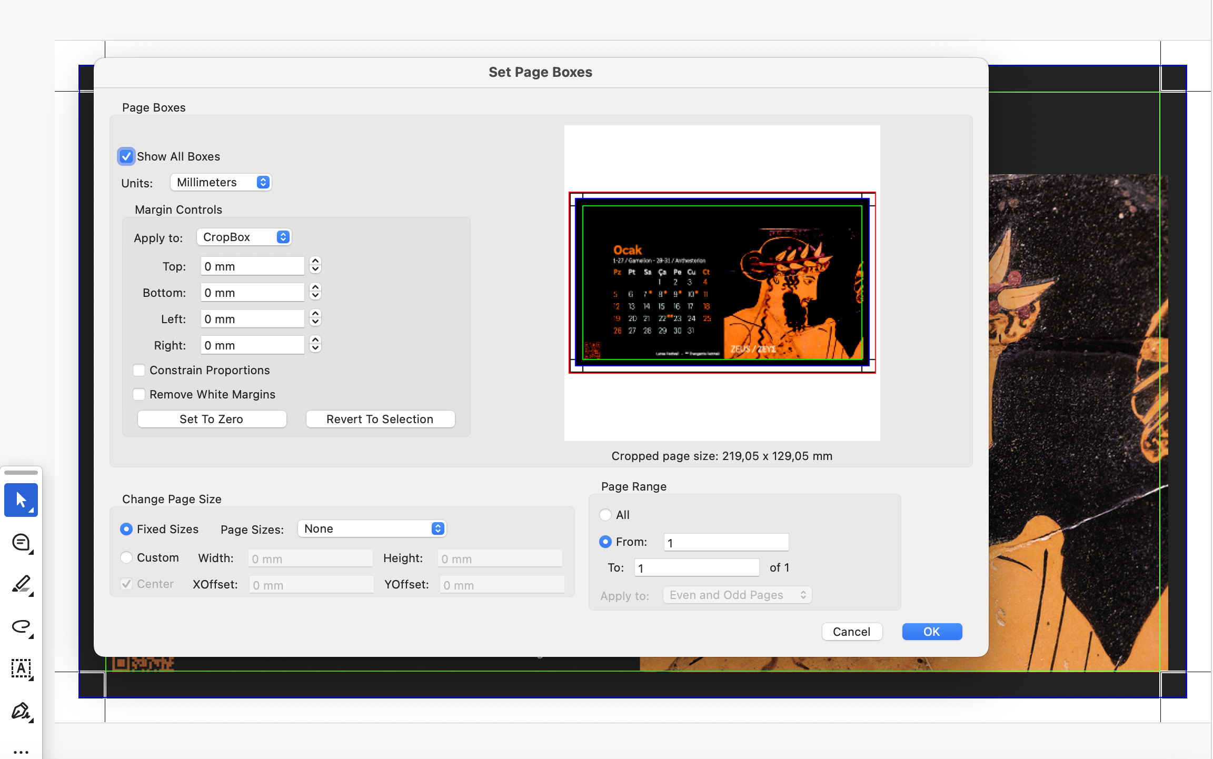Select the text box tool
Screen dimensions: 1213x759
coord(21,668)
